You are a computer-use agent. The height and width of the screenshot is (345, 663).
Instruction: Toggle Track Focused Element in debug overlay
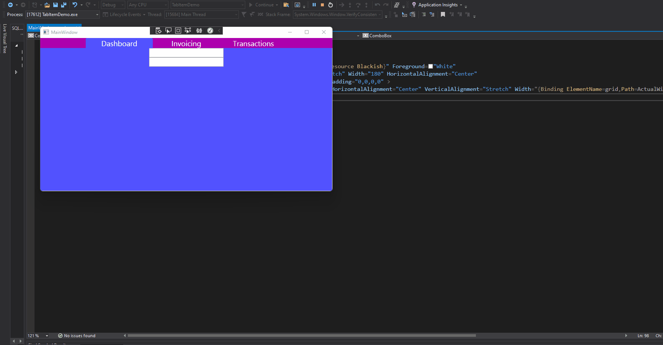click(x=188, y=31)
